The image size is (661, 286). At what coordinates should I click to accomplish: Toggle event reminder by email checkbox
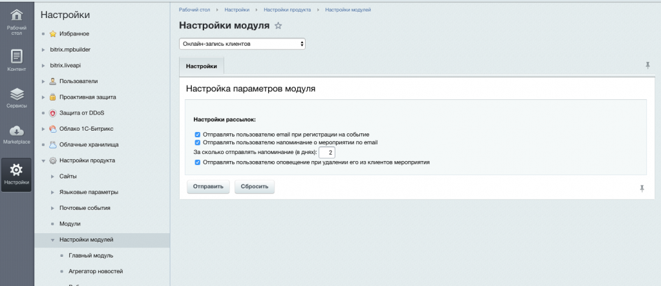coord(198,142)
